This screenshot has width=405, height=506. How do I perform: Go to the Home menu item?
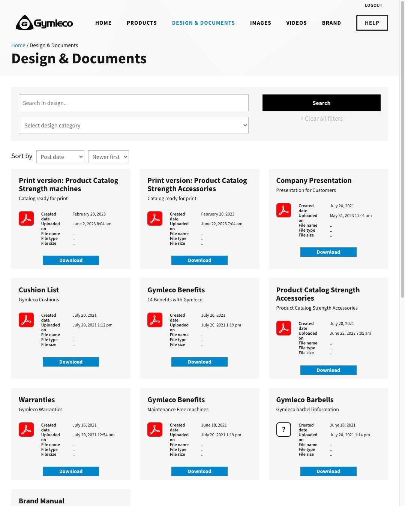pyautogui.click(x=103, y=23)
